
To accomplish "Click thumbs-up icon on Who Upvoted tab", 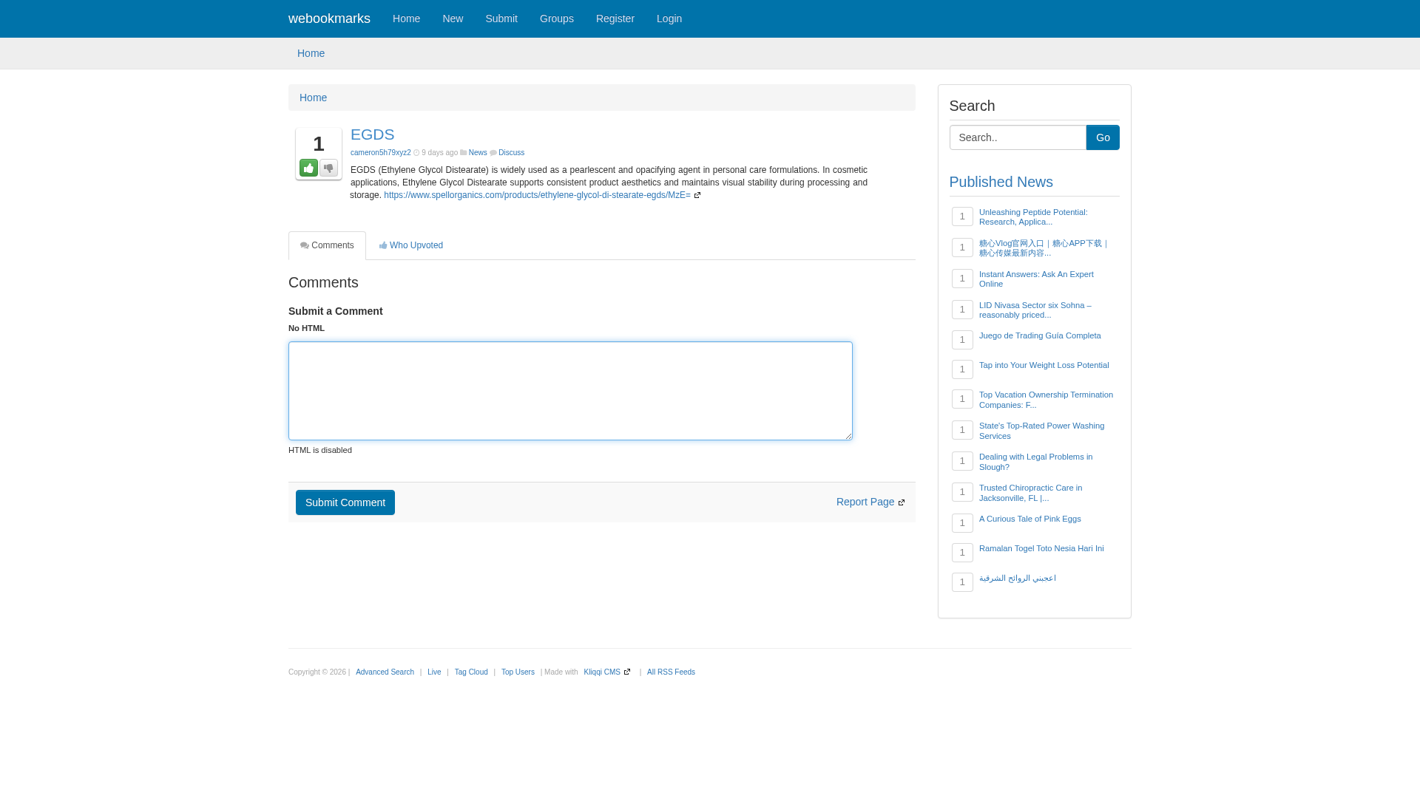I will click(384, 245).
